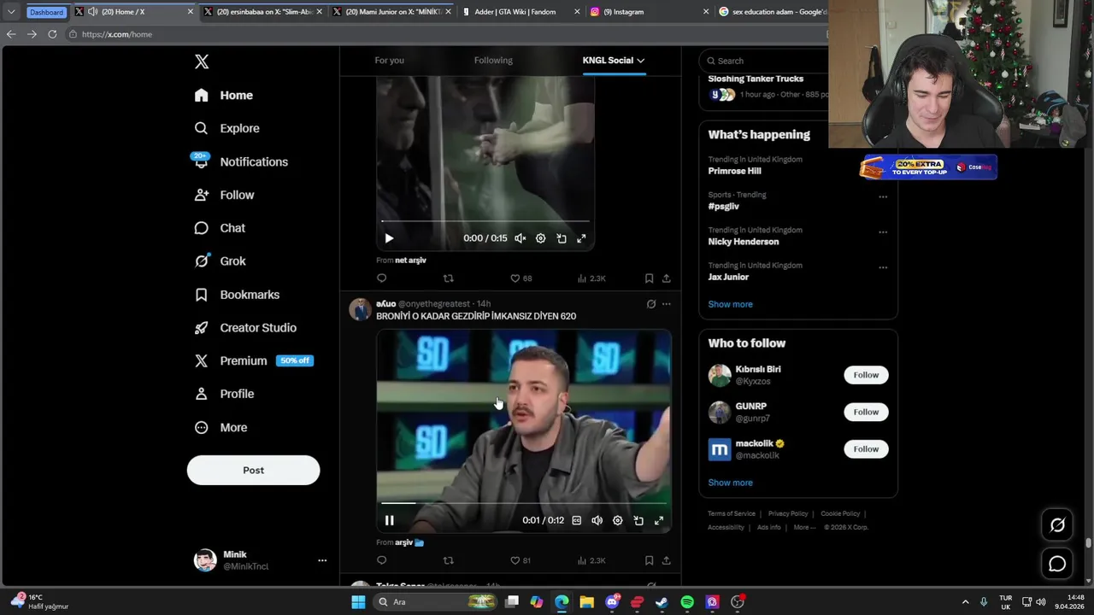The height and width of the screenshot is (615, 1094).
Task: Toggle captions on the 0:12 video
Action: click(x=576, y=520)
